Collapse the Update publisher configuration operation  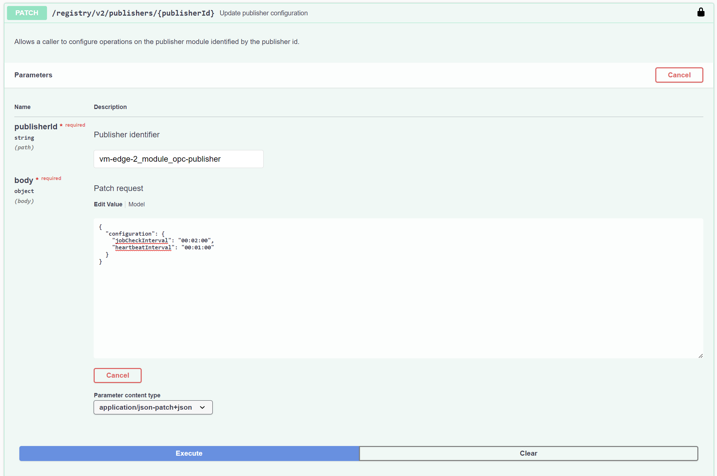[x=264, y=13]
